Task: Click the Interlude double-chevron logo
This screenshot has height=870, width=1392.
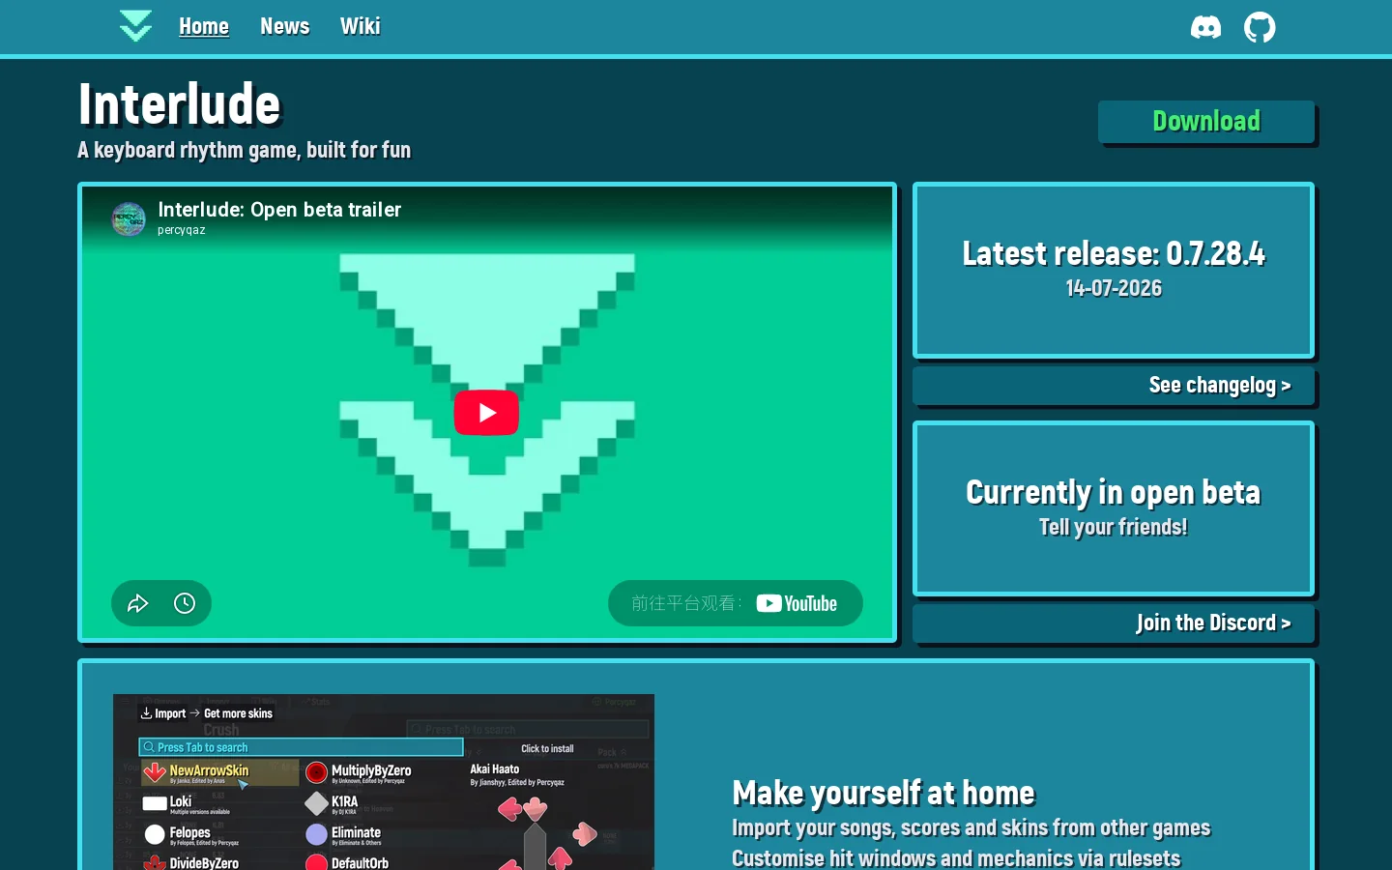Action: click(x=135, y=26)
